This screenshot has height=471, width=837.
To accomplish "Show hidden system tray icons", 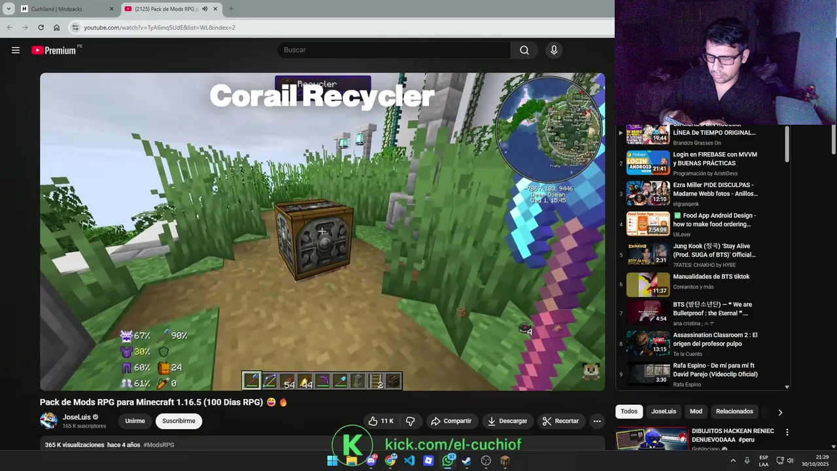I will (x=732, y=461).
